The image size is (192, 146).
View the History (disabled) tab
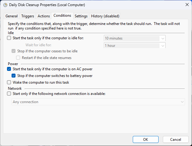[x=105, y=16]
